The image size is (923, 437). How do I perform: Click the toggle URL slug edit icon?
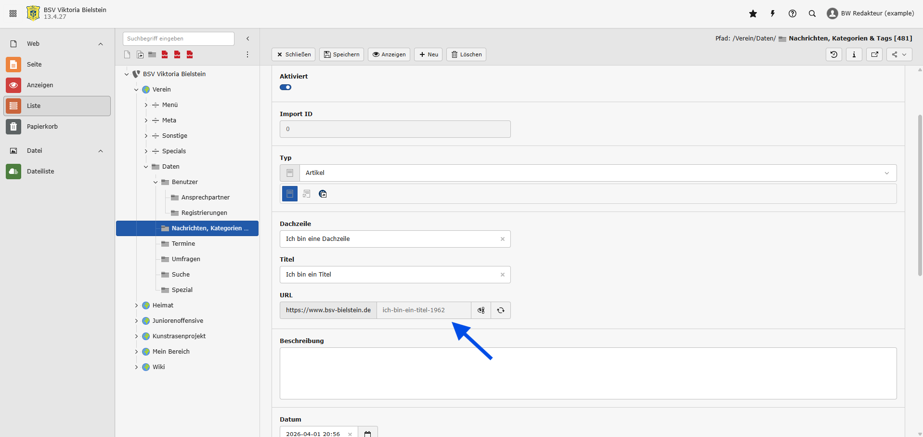(x=481, y=310)
